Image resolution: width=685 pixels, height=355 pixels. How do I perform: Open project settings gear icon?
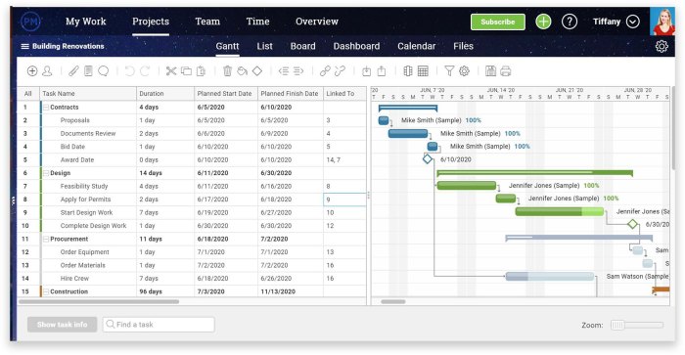(x=662, y=46)
